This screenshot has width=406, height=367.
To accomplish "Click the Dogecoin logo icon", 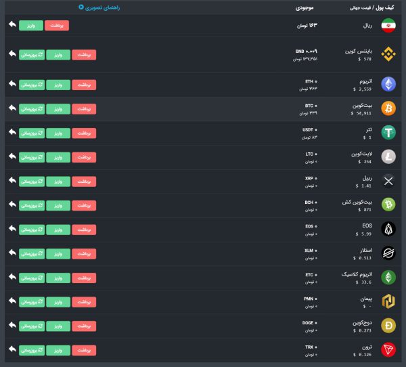I will click(x=388, y=326).
